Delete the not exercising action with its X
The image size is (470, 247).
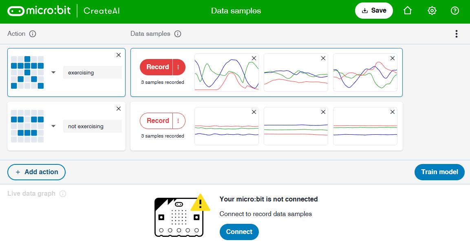[119, 109]
